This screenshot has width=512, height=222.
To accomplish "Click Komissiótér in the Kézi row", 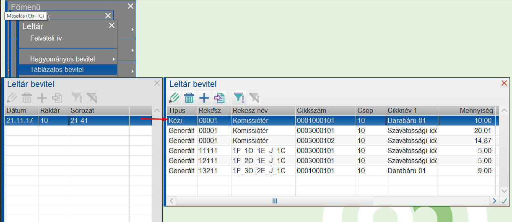I will click(263, 120).
